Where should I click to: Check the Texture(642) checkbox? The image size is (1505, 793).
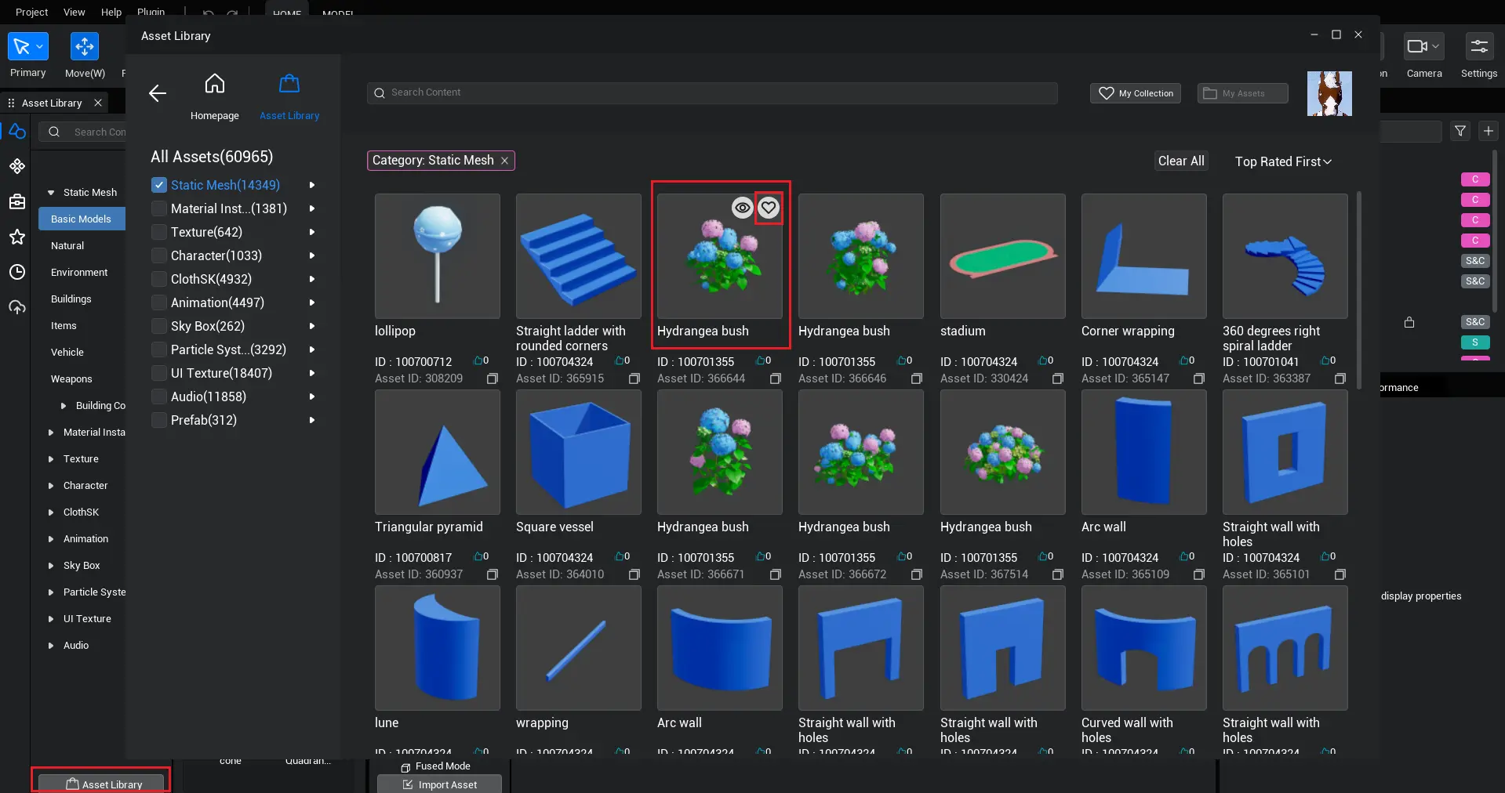pos(159,232)
